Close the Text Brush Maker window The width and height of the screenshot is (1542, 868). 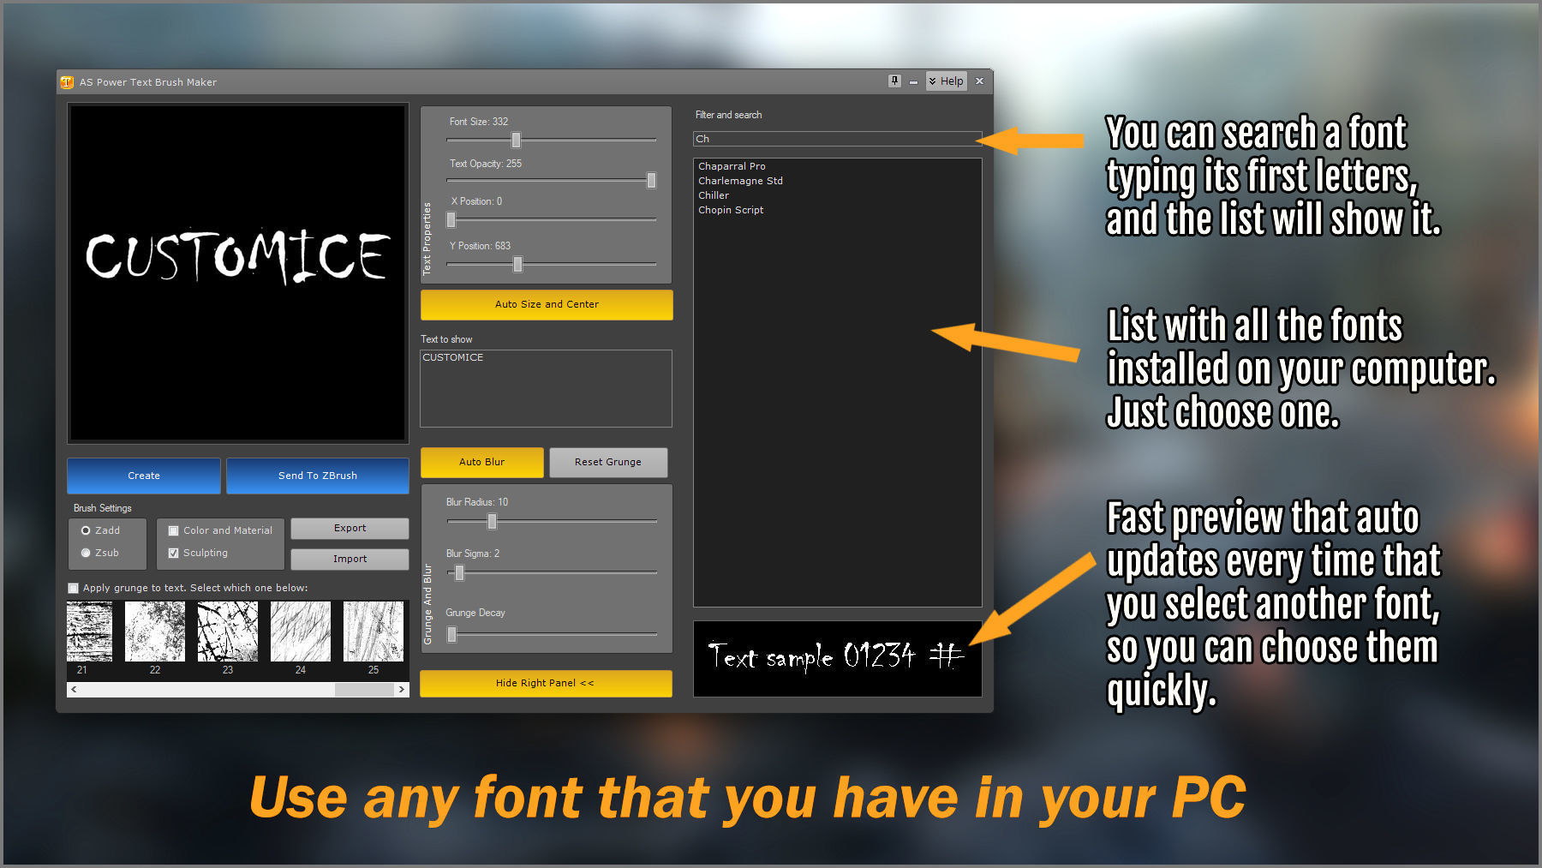tap(979, 81)
